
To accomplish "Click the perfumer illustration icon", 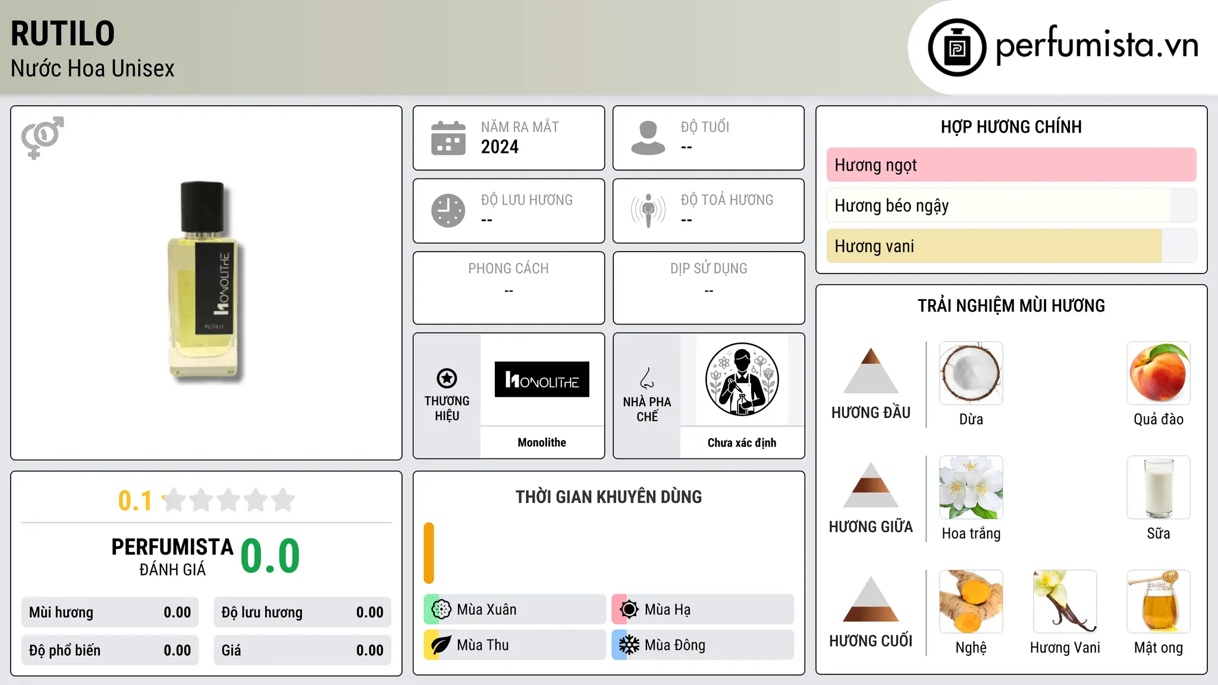I will pyautogui.click(x=742, y=379).
